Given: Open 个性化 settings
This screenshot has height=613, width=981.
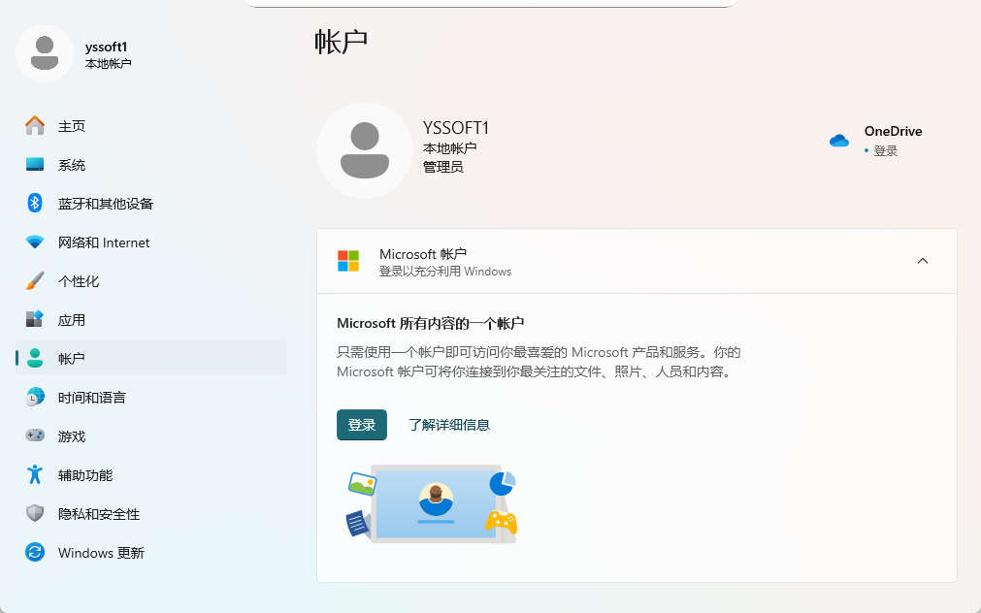Looking at the screenshot, I should pos(150,281).
